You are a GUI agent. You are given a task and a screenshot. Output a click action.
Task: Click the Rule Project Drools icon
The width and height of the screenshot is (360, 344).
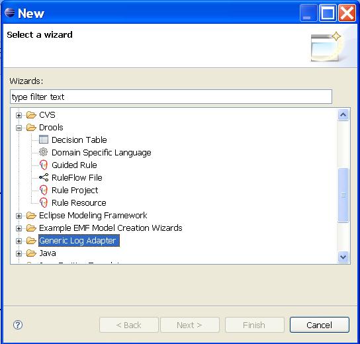(44, 190)
